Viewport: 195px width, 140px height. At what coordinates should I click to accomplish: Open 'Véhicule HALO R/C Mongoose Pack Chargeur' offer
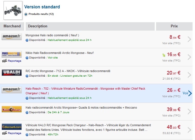point(88,128)
